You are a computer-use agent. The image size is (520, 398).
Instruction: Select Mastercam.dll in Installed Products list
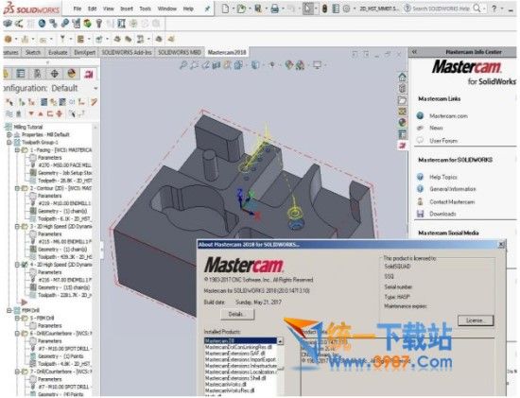pyautogui.click(x=241, y=340)
